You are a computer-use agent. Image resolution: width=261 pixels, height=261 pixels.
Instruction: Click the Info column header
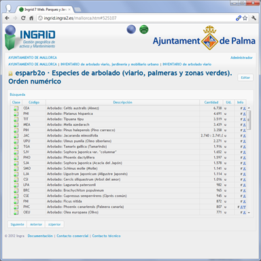pyautogui.click(x=240, y=103)
